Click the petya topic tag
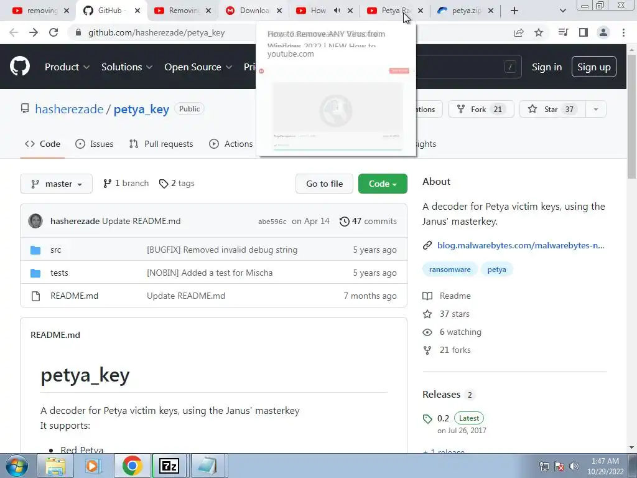This screenshot has width=637, height=478. coord(496,269)
